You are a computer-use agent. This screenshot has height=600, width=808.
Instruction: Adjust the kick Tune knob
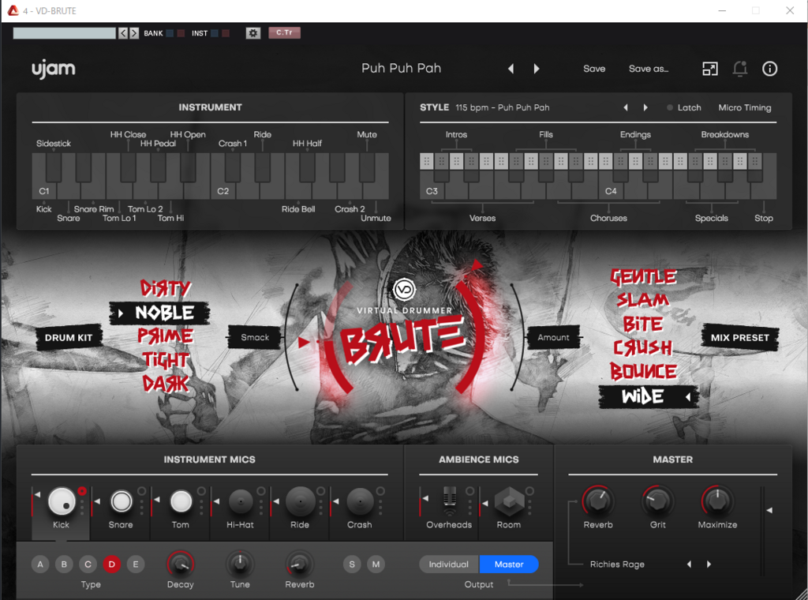point(240,564)
